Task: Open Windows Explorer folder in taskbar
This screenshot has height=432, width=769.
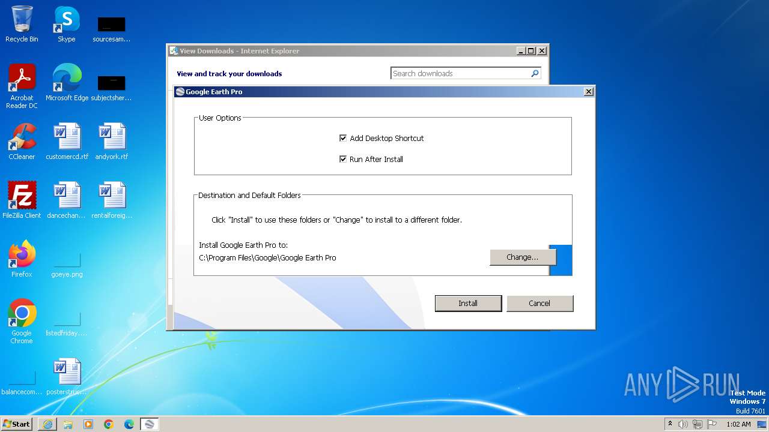Action: [68, 424]
